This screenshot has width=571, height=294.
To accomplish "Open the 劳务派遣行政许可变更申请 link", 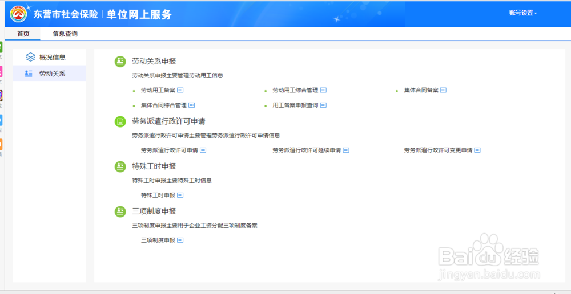I will coord(438,150).
